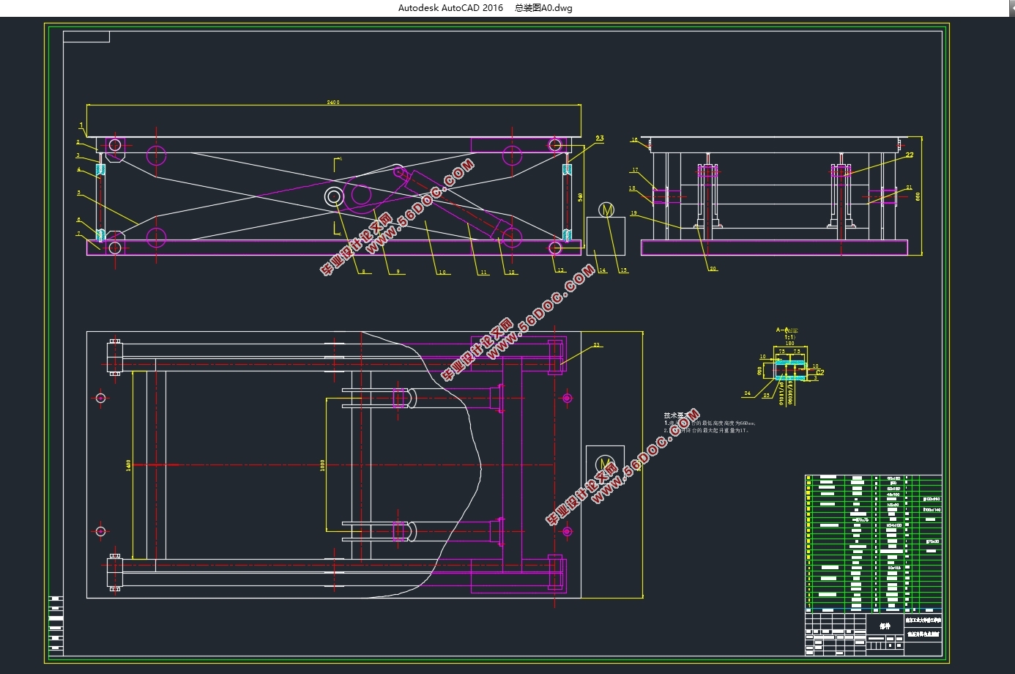Click the motor symbol M in front view
Image resolution: width=1015 pixels, height=674 pixels.
pos(606,210)
